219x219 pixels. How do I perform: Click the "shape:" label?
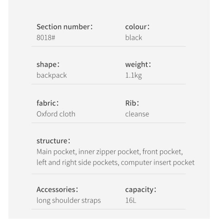[48, 65]
